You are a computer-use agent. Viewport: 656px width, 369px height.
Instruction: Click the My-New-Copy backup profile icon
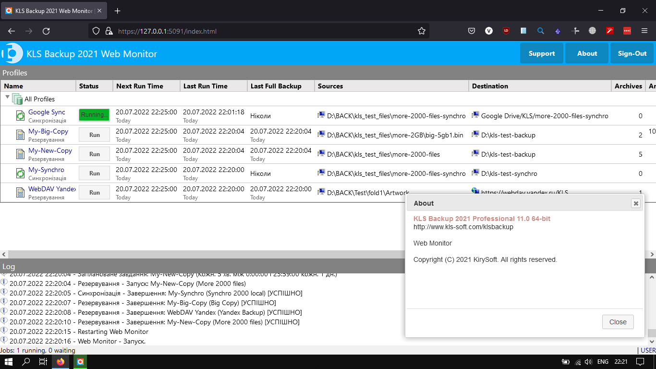(20, 154)
